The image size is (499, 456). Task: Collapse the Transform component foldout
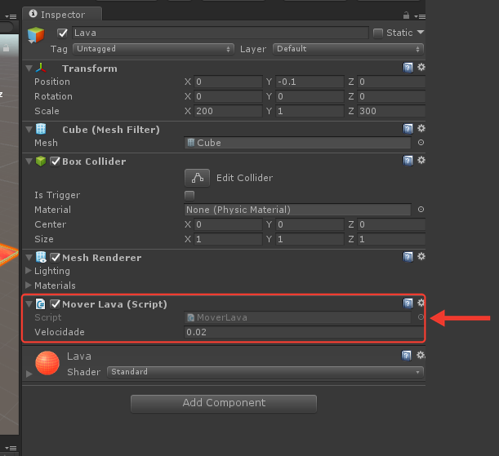click(x=29, y=69)
